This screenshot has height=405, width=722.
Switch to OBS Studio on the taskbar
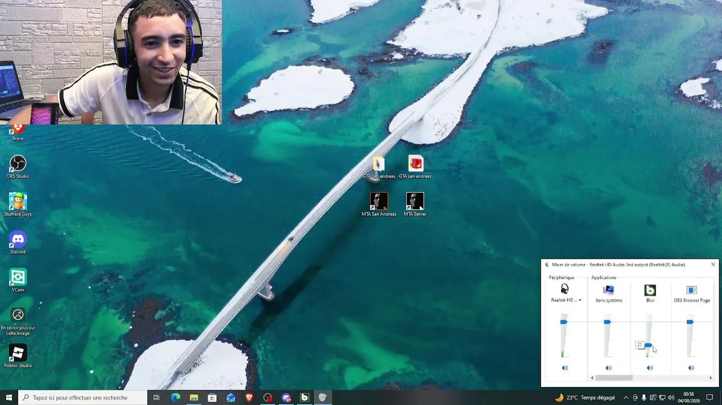[268, 398]
